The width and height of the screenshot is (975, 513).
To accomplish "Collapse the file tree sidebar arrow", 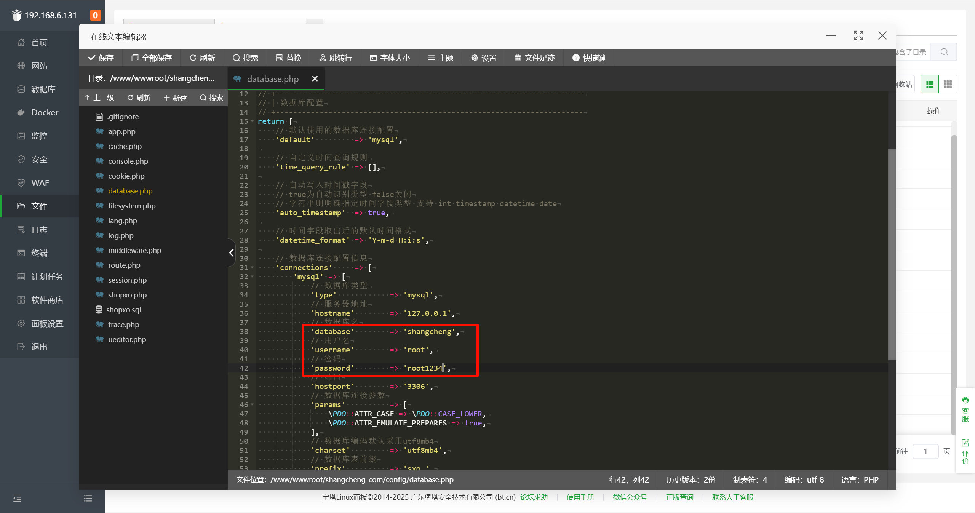I will 231,253.
